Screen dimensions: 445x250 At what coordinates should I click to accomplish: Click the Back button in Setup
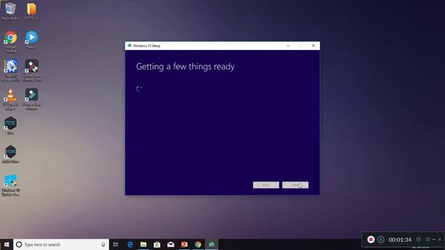click(x=266, y=185)
